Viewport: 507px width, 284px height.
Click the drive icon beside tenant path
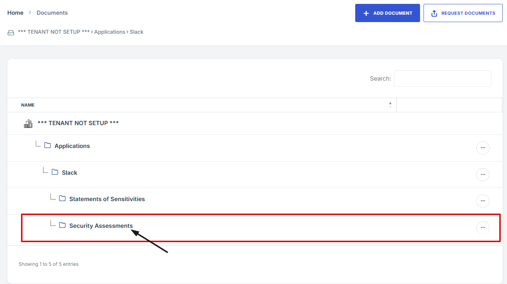click(x=11, y=33)
